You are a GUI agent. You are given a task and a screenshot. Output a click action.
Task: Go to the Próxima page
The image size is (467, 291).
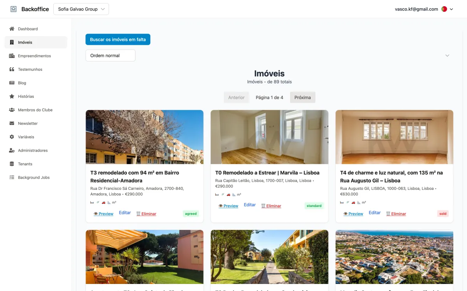[302, 98]
